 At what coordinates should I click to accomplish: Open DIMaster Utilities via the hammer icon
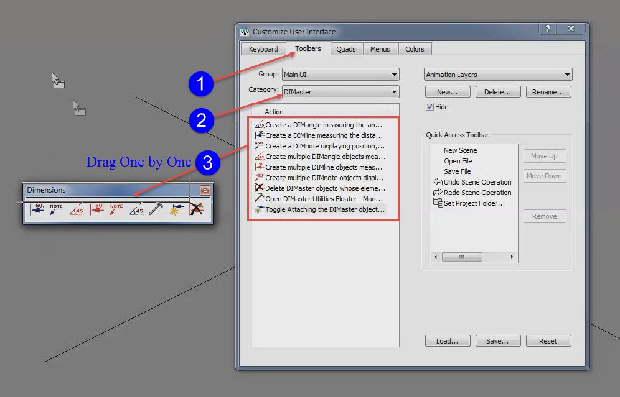coord(155,208)
